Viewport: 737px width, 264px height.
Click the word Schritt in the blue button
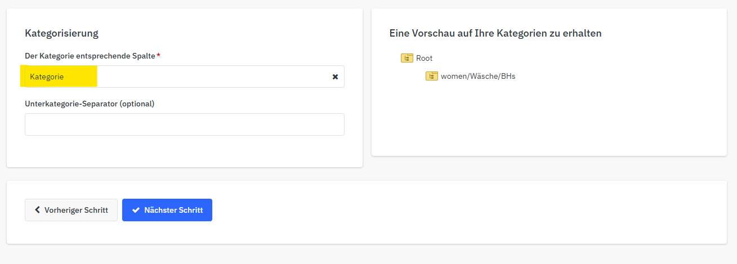(190, 210)
